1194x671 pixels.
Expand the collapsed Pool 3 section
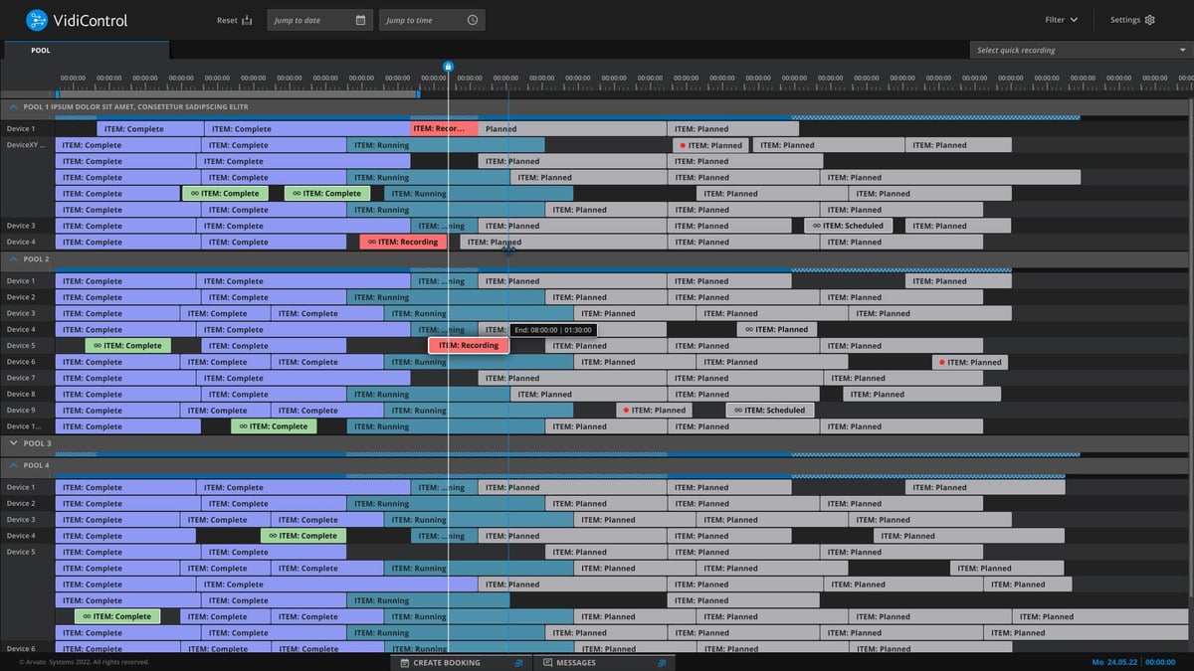14,443
